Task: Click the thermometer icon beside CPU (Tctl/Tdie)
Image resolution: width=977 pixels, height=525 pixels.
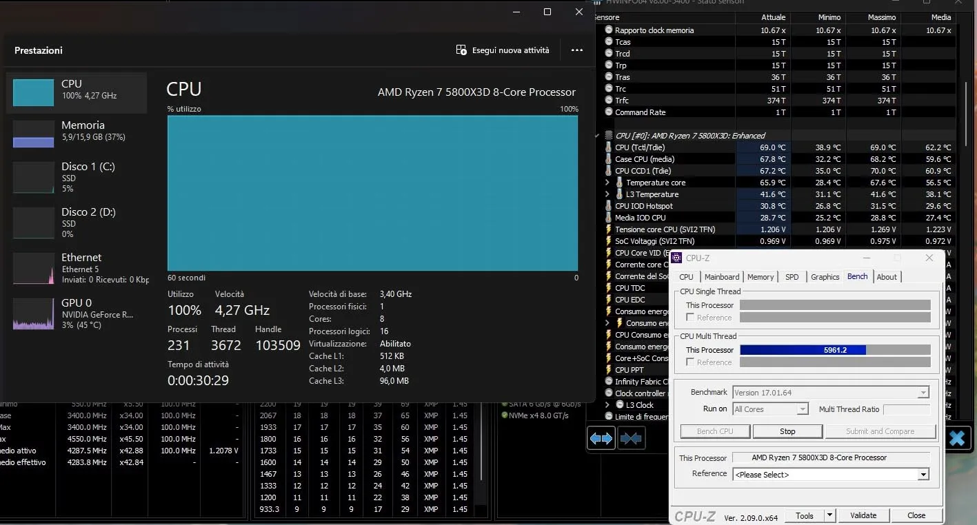Action: 608,147
